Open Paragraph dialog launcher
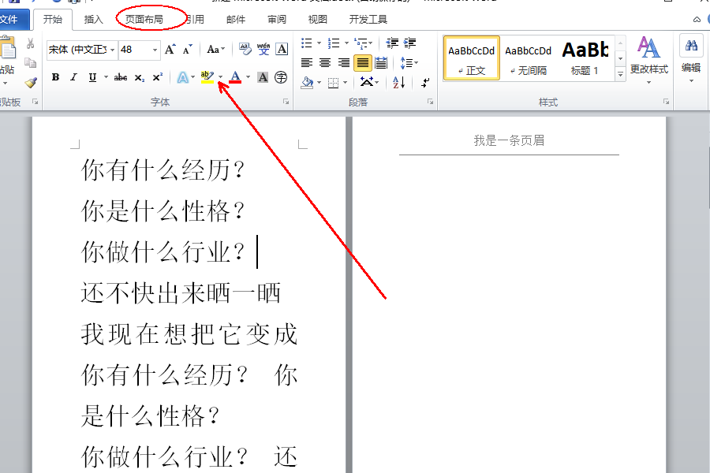Screen dimensions: 710x473 [x=430, y=102]
